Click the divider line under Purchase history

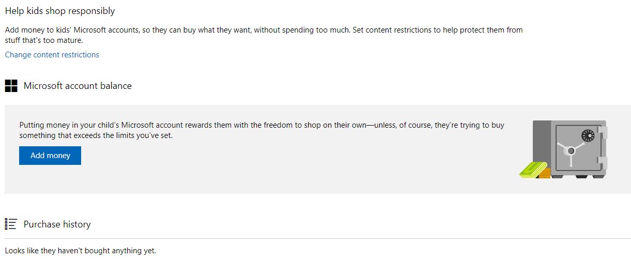pyautogui.click(x=318, y=238)
